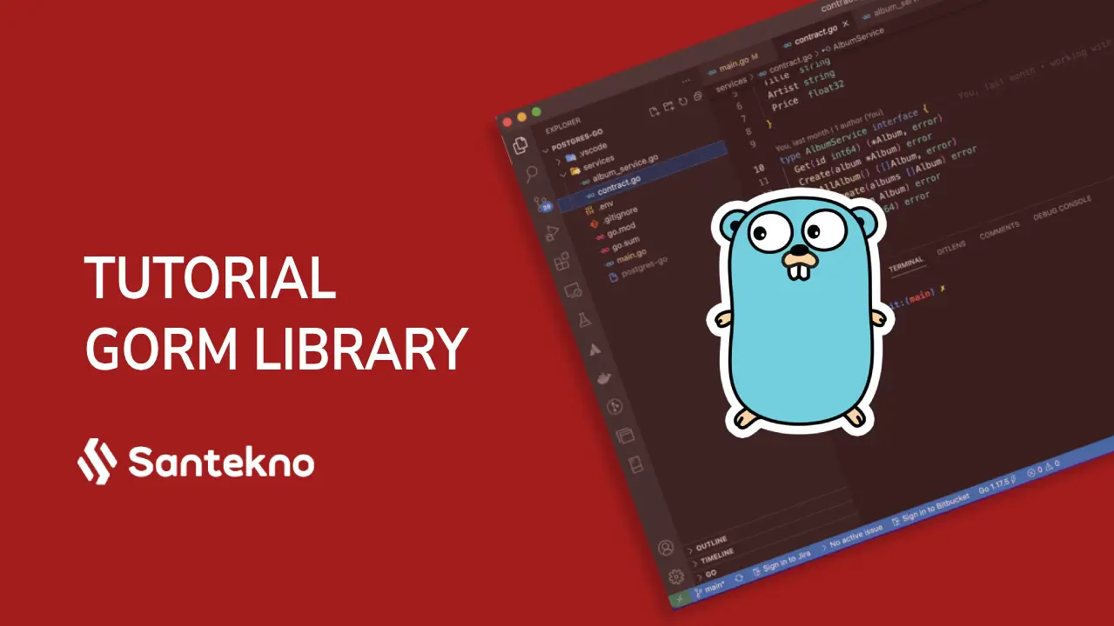Open the Project Manager stacked-windows icon

[625, 435]
